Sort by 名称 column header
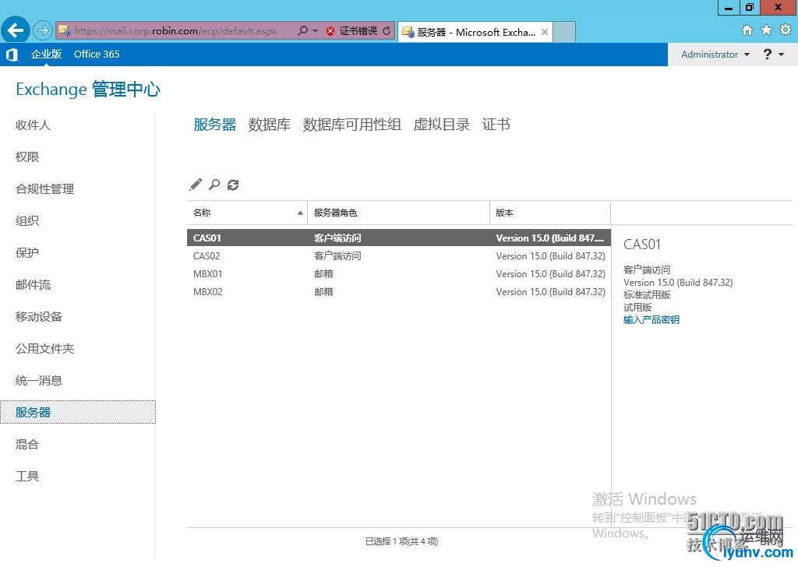The width and height of the screenshot is (798, 567). pos(247,213)
